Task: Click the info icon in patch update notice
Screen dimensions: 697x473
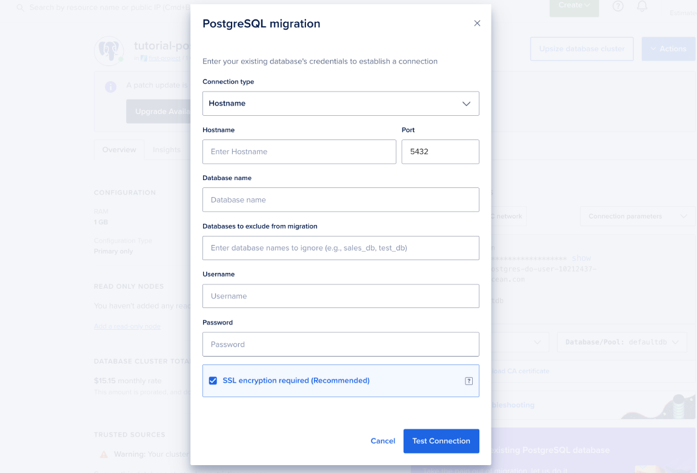Action: tap(111, 87)
